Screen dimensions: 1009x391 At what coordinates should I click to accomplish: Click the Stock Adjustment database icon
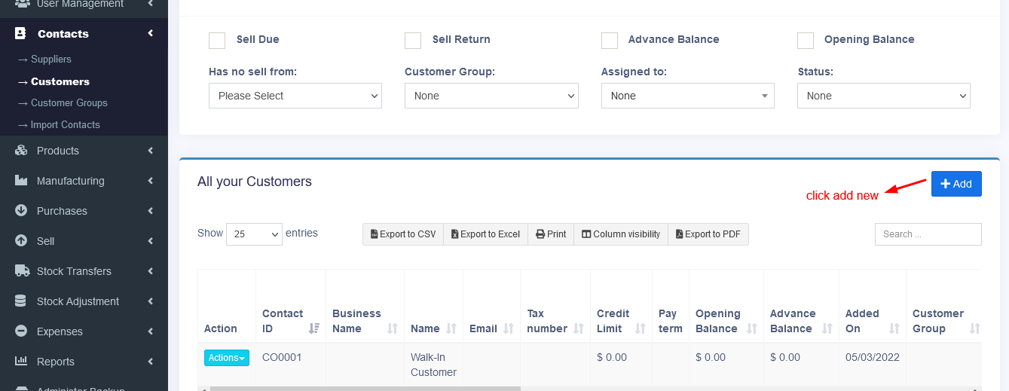pos(21,301)
